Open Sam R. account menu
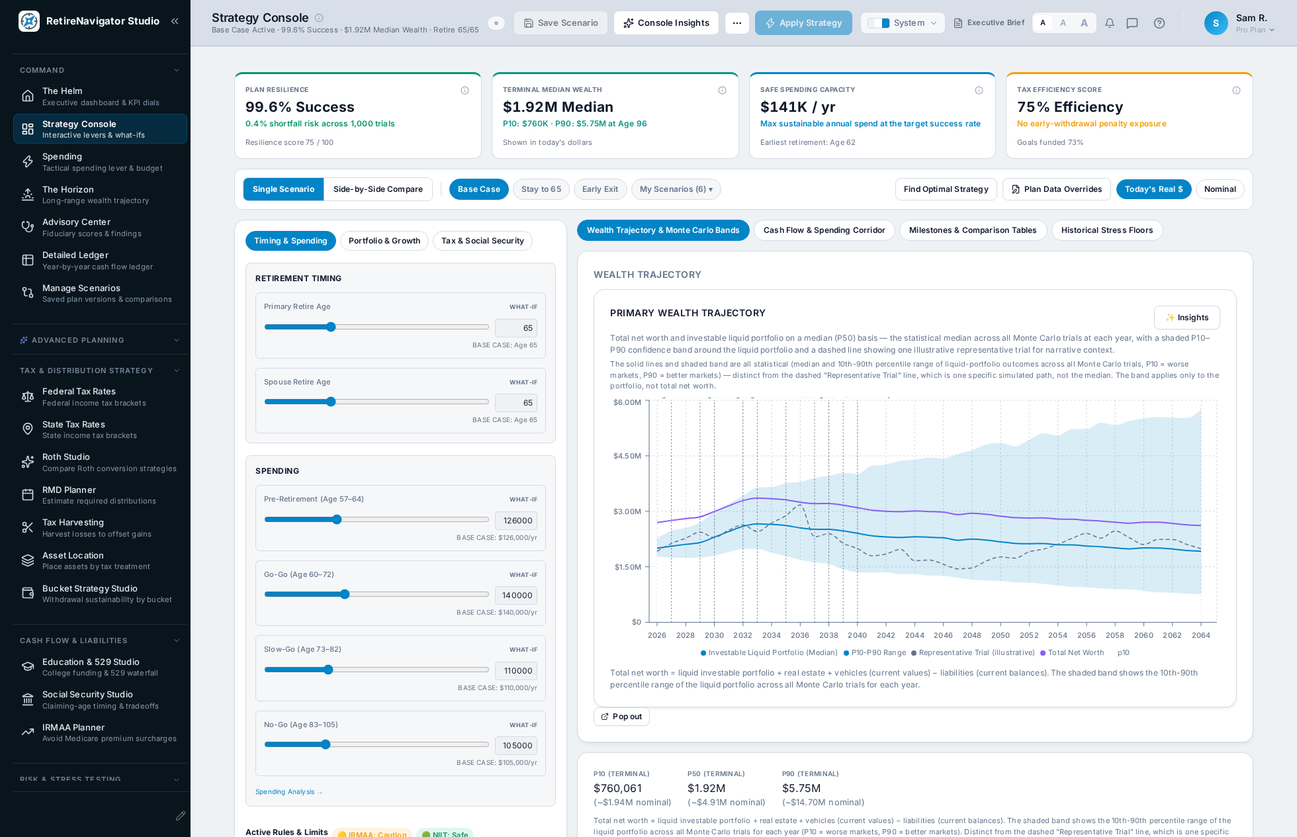This screenshot has width=1297, height=837. point(1239,23)
